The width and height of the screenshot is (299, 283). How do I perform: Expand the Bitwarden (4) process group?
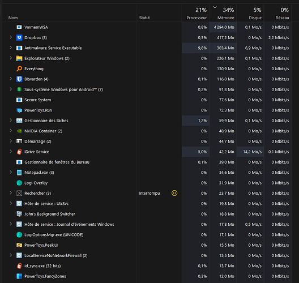click(11, 79)
